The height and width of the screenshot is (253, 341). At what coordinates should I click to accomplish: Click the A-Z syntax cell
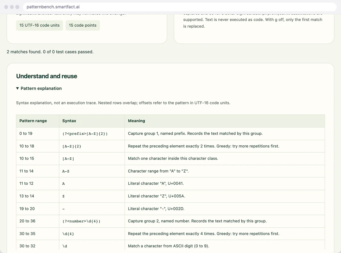tap(92, 171)
